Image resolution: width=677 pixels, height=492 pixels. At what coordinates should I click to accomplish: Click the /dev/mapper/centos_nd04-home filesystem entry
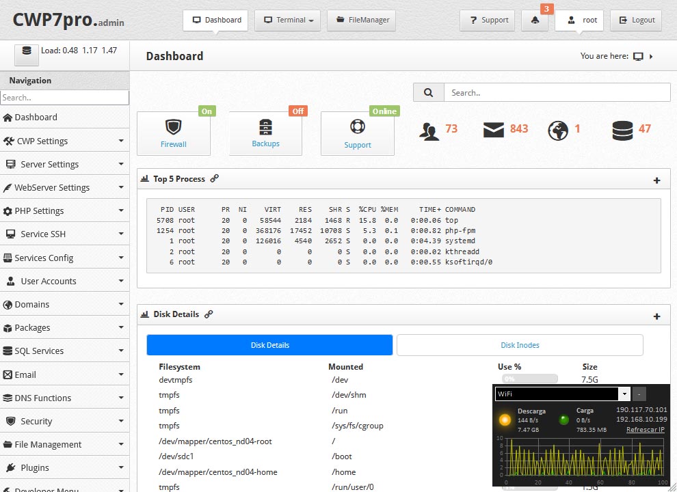click(x=217, y=471)
